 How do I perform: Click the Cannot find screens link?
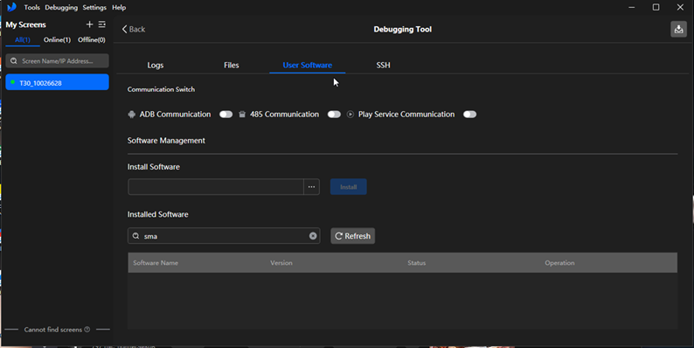pyautogui.click(x=53, y=330)
